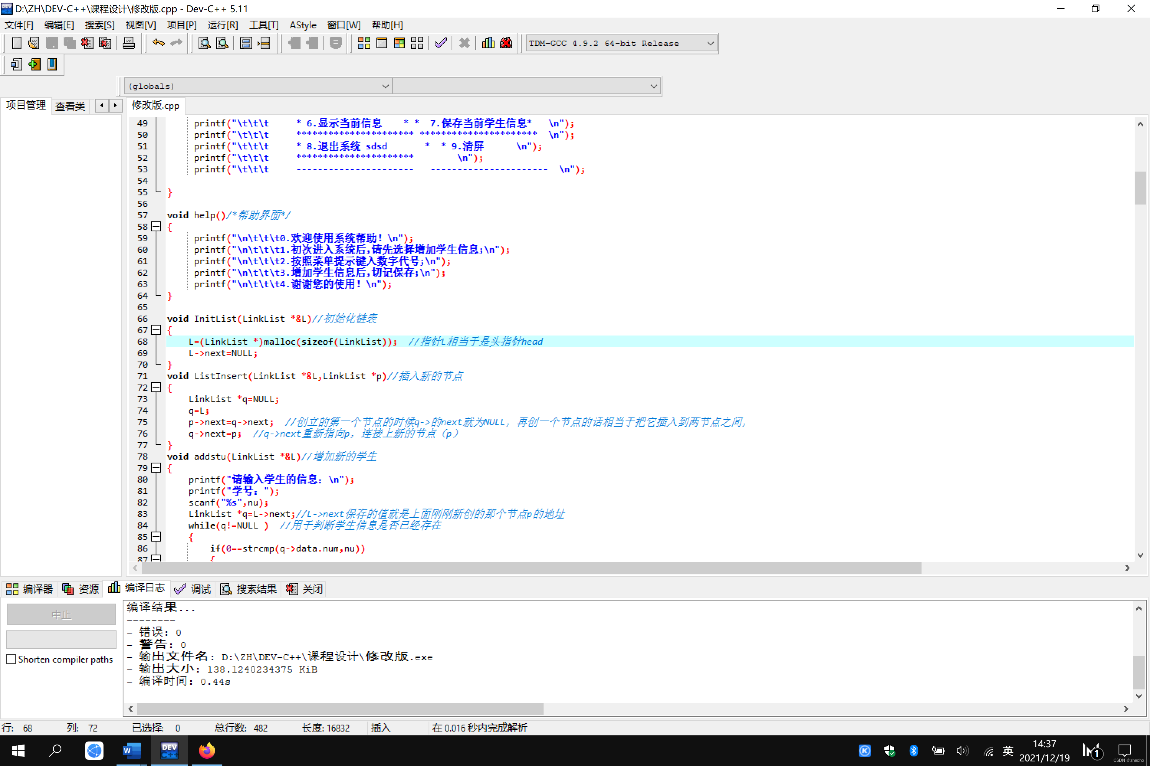This screenshot has width=1150, height=766.
Task: Select the 查看类 sidebar tab
Action: coord(70,106)
